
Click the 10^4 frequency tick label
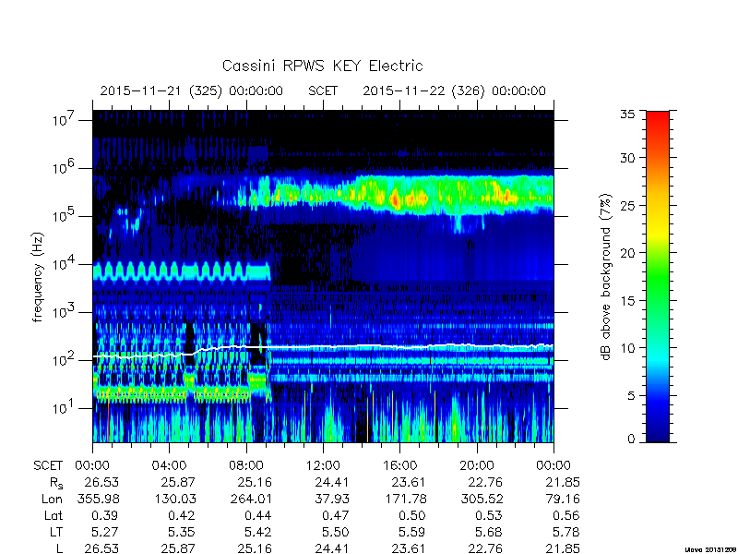coord(65,263)
